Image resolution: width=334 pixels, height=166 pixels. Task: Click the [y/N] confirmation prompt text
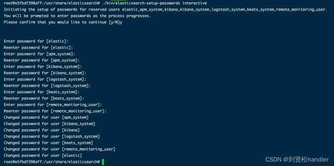coord(114,22)
